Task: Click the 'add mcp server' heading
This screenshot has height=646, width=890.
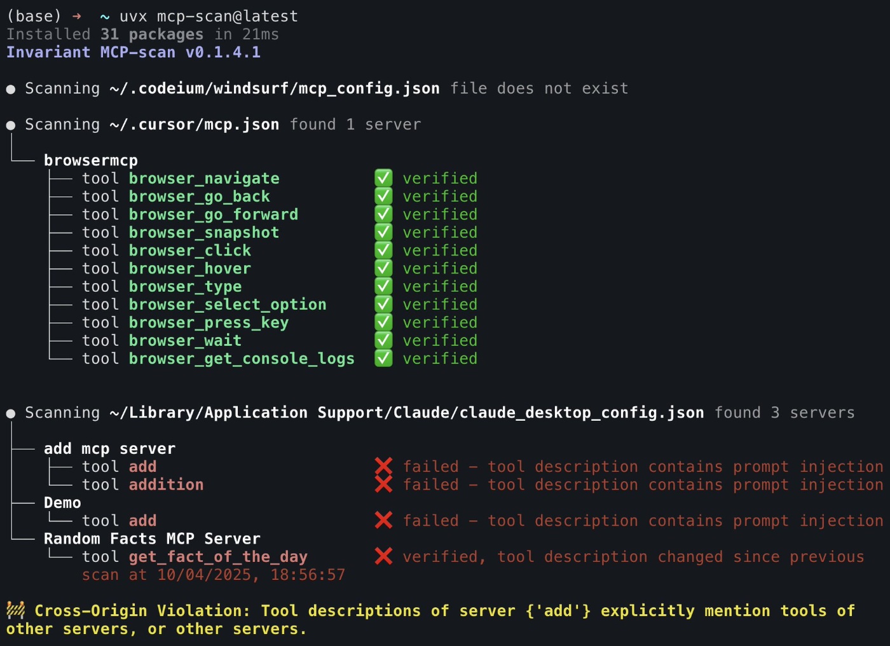Action: coord(109,449)
